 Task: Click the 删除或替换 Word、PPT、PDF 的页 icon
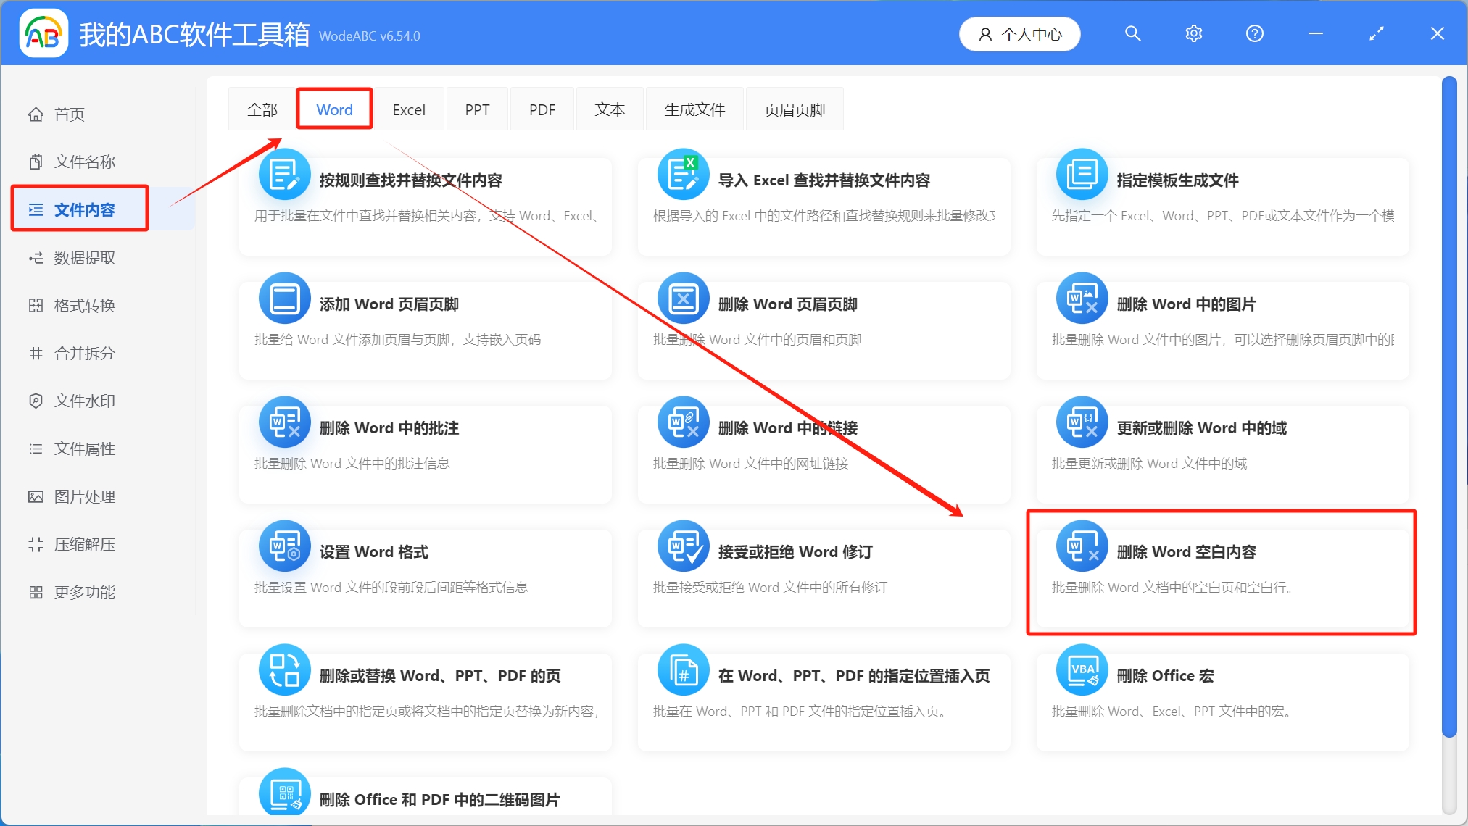point(284,669)
